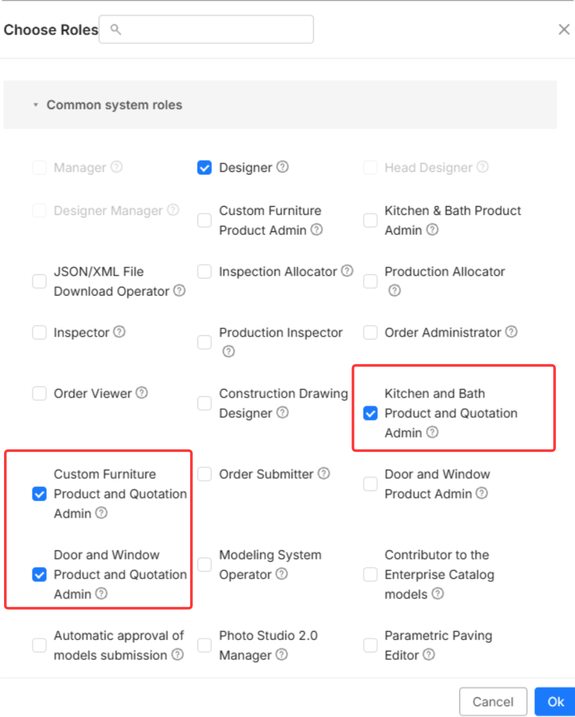Viewport: 575px width, 717px height.
Task: Click the help icon beside Designer
Action: (x=283, y=167)
